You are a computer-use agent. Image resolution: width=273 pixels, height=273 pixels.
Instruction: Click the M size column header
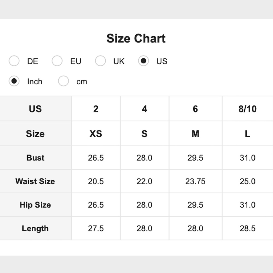[x=195, y=134]
